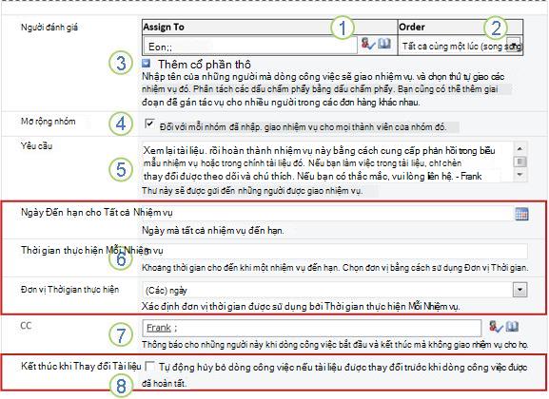This screenshot has width=549, height=399.
Task: Click the 'Đơn vị Thời gian thực hiện' label
Action: 69,290
